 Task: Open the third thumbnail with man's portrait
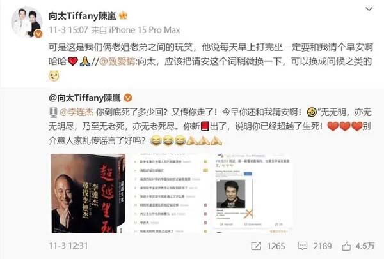[x=253, y=193]
